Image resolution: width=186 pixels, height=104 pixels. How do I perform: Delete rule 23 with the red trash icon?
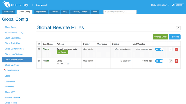coord(176,49)
